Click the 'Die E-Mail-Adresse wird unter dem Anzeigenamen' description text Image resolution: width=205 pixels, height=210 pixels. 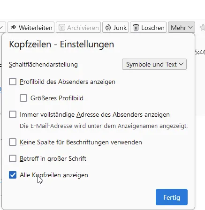pyautogui.click(x=104, y=126)
